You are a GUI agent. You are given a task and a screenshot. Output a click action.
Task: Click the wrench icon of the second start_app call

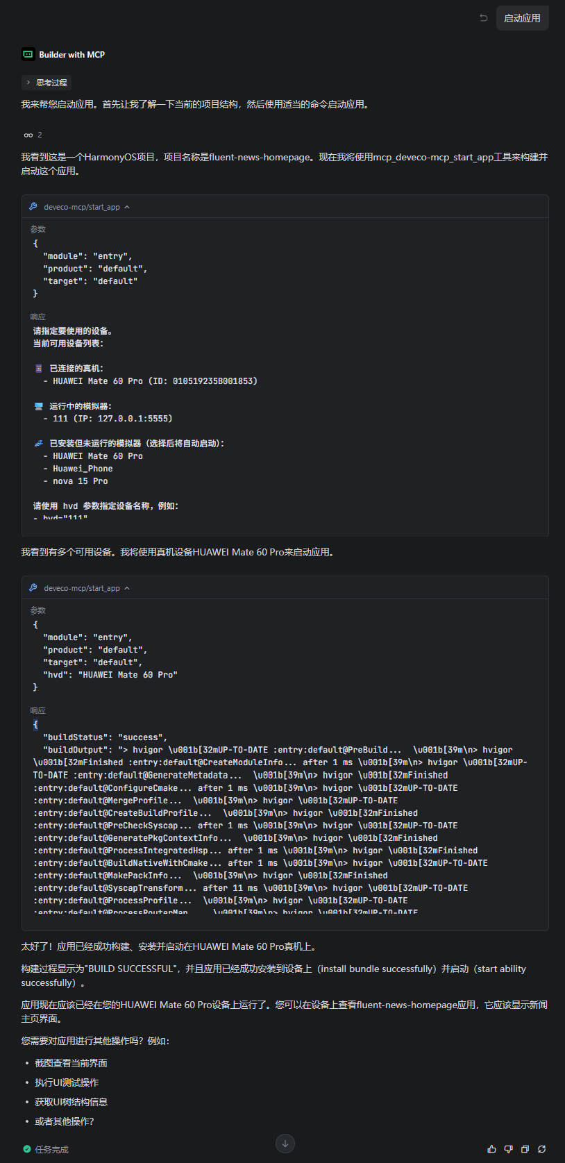[x=33, y=587]
